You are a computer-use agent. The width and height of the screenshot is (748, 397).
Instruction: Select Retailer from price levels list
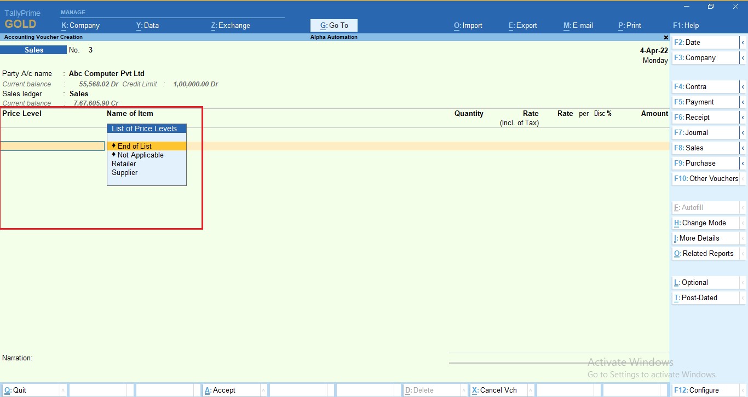point(123,164)
